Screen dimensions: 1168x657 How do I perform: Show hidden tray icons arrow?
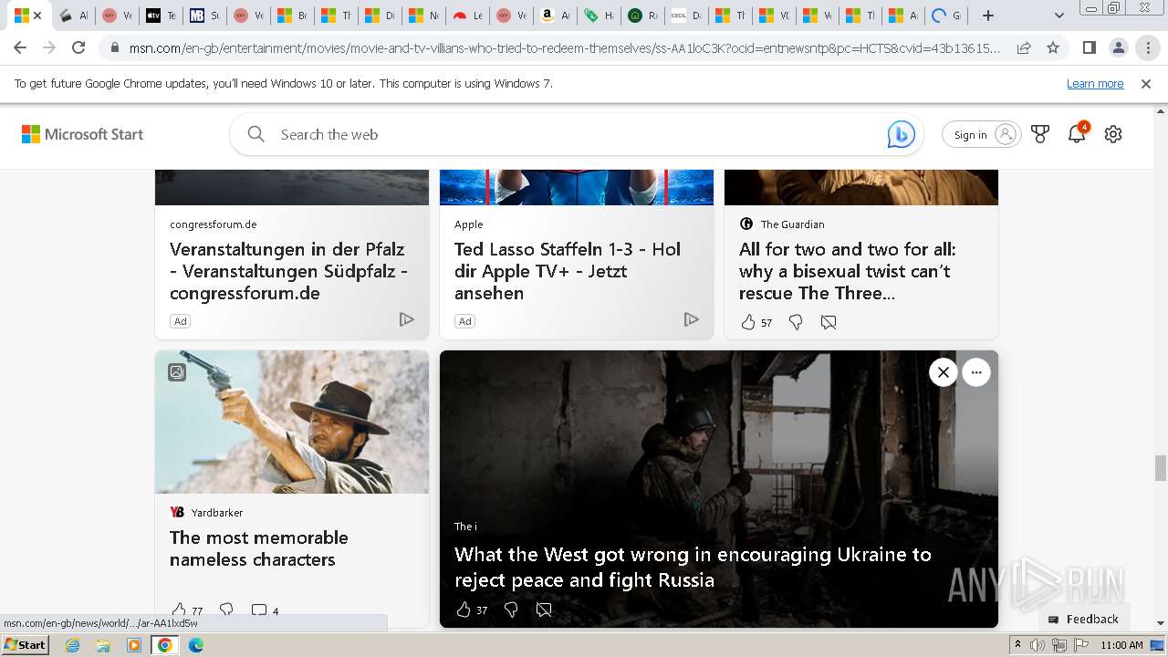pyautogui.click(x=1017, y=645)
